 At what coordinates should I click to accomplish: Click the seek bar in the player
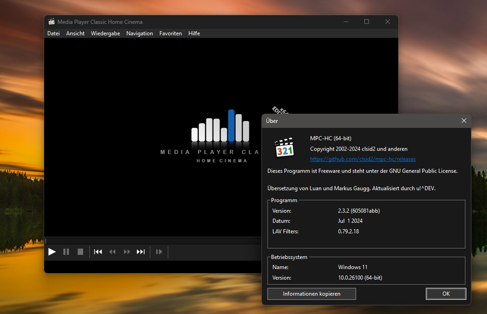point(153,241)
